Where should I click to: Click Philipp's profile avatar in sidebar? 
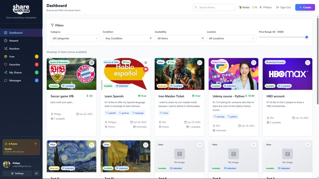click(6, 164)
